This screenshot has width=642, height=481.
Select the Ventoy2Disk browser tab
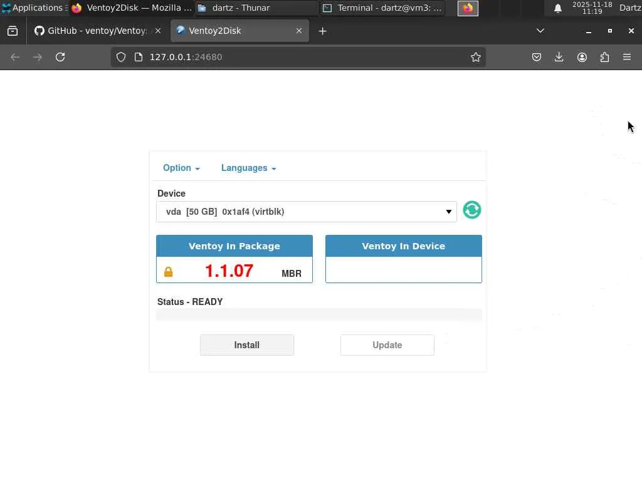pyautogui.click(x=239, y=31)
